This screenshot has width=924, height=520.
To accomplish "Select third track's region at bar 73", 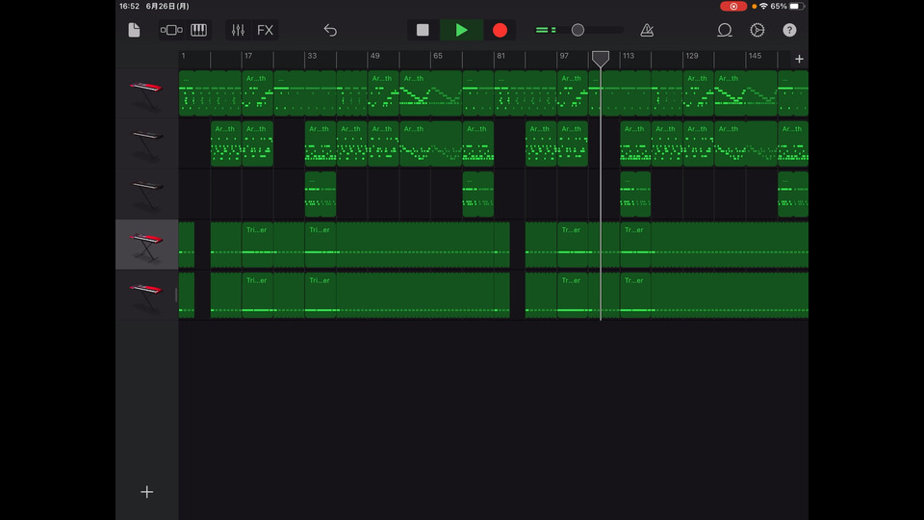I will pos(478,195).
